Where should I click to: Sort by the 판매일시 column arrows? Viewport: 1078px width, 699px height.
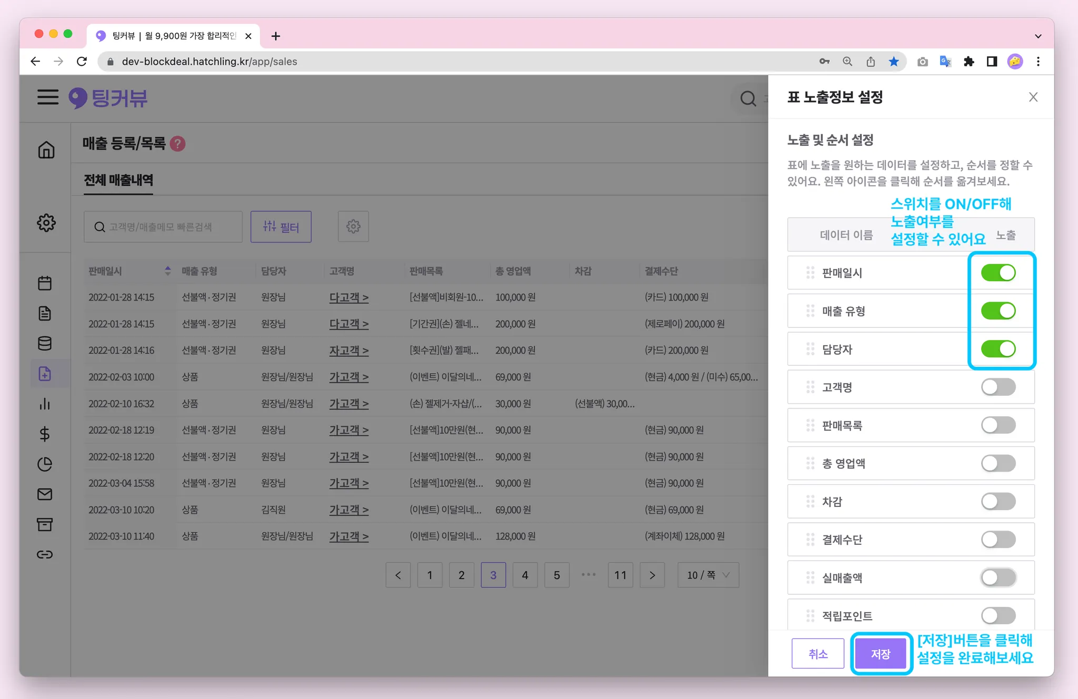[x=167, y=271]
